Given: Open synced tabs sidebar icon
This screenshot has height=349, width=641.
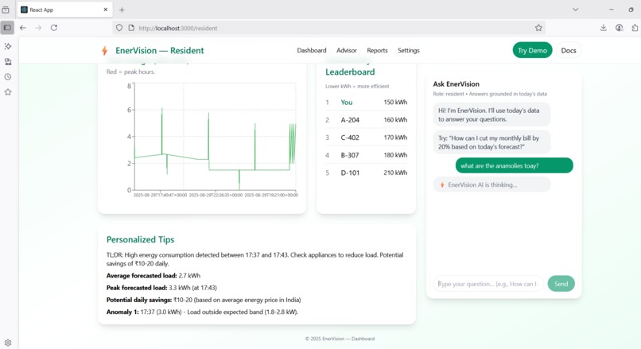Looking at the screenshot, I should 8,62.
